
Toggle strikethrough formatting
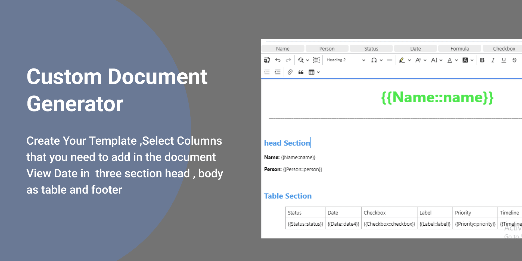pyautogui.click(x=514, y=60)
